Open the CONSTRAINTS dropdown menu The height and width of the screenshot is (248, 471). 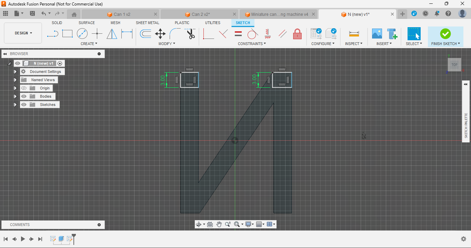click(x=252, y=44)
